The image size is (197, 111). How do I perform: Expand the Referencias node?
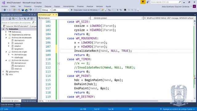[6, 32]
